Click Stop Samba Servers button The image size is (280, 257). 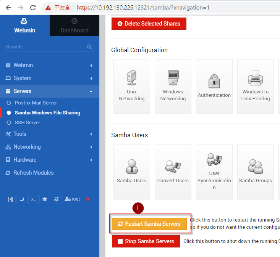coord(146,241)
